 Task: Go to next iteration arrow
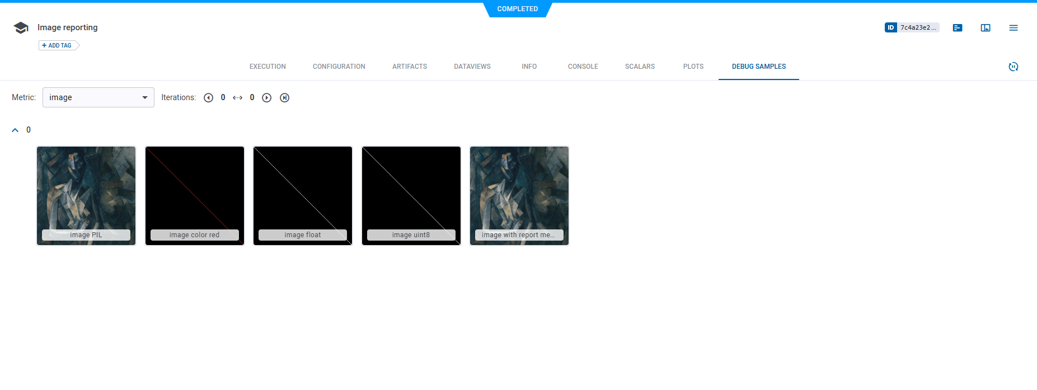click(267, 98)
